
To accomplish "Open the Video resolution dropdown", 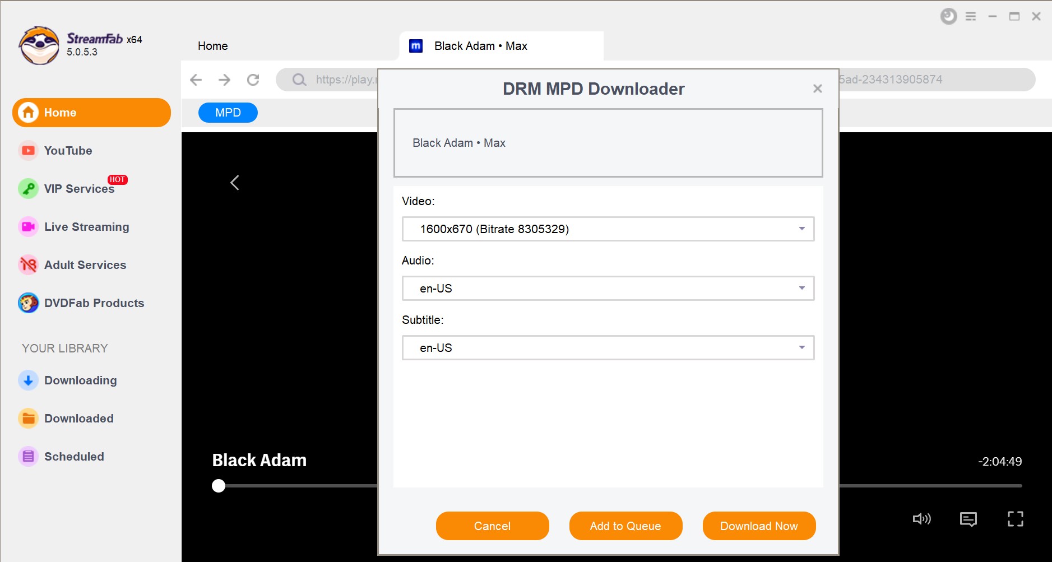I will [x=608, y=229].
